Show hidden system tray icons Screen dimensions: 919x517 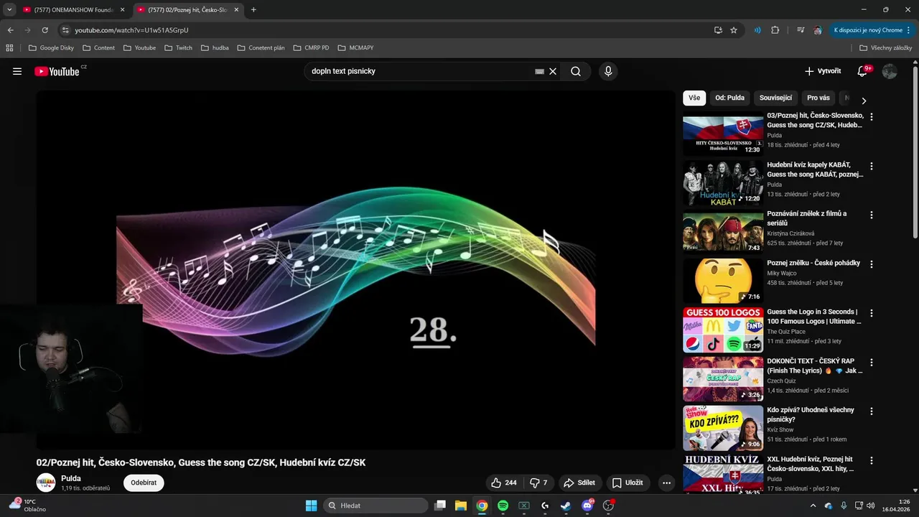[813, 506]
